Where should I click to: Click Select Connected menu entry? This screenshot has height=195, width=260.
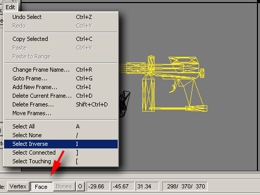coord(61,153)
